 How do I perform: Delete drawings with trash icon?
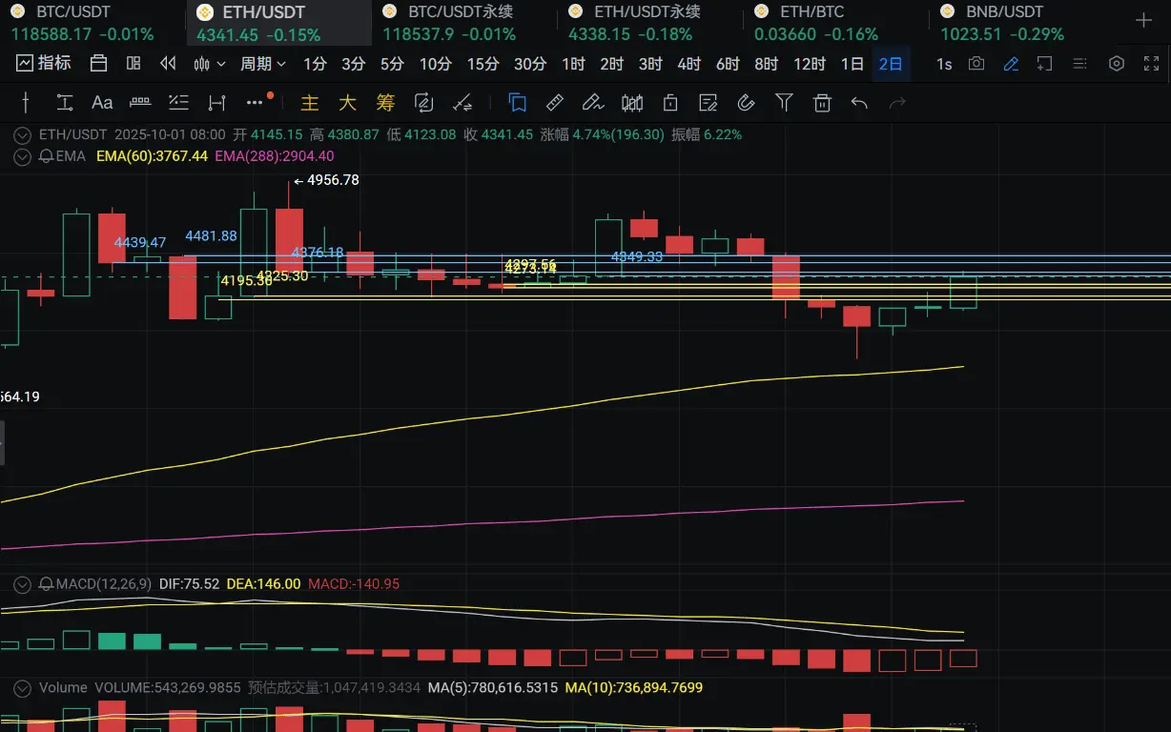point(822,103)
